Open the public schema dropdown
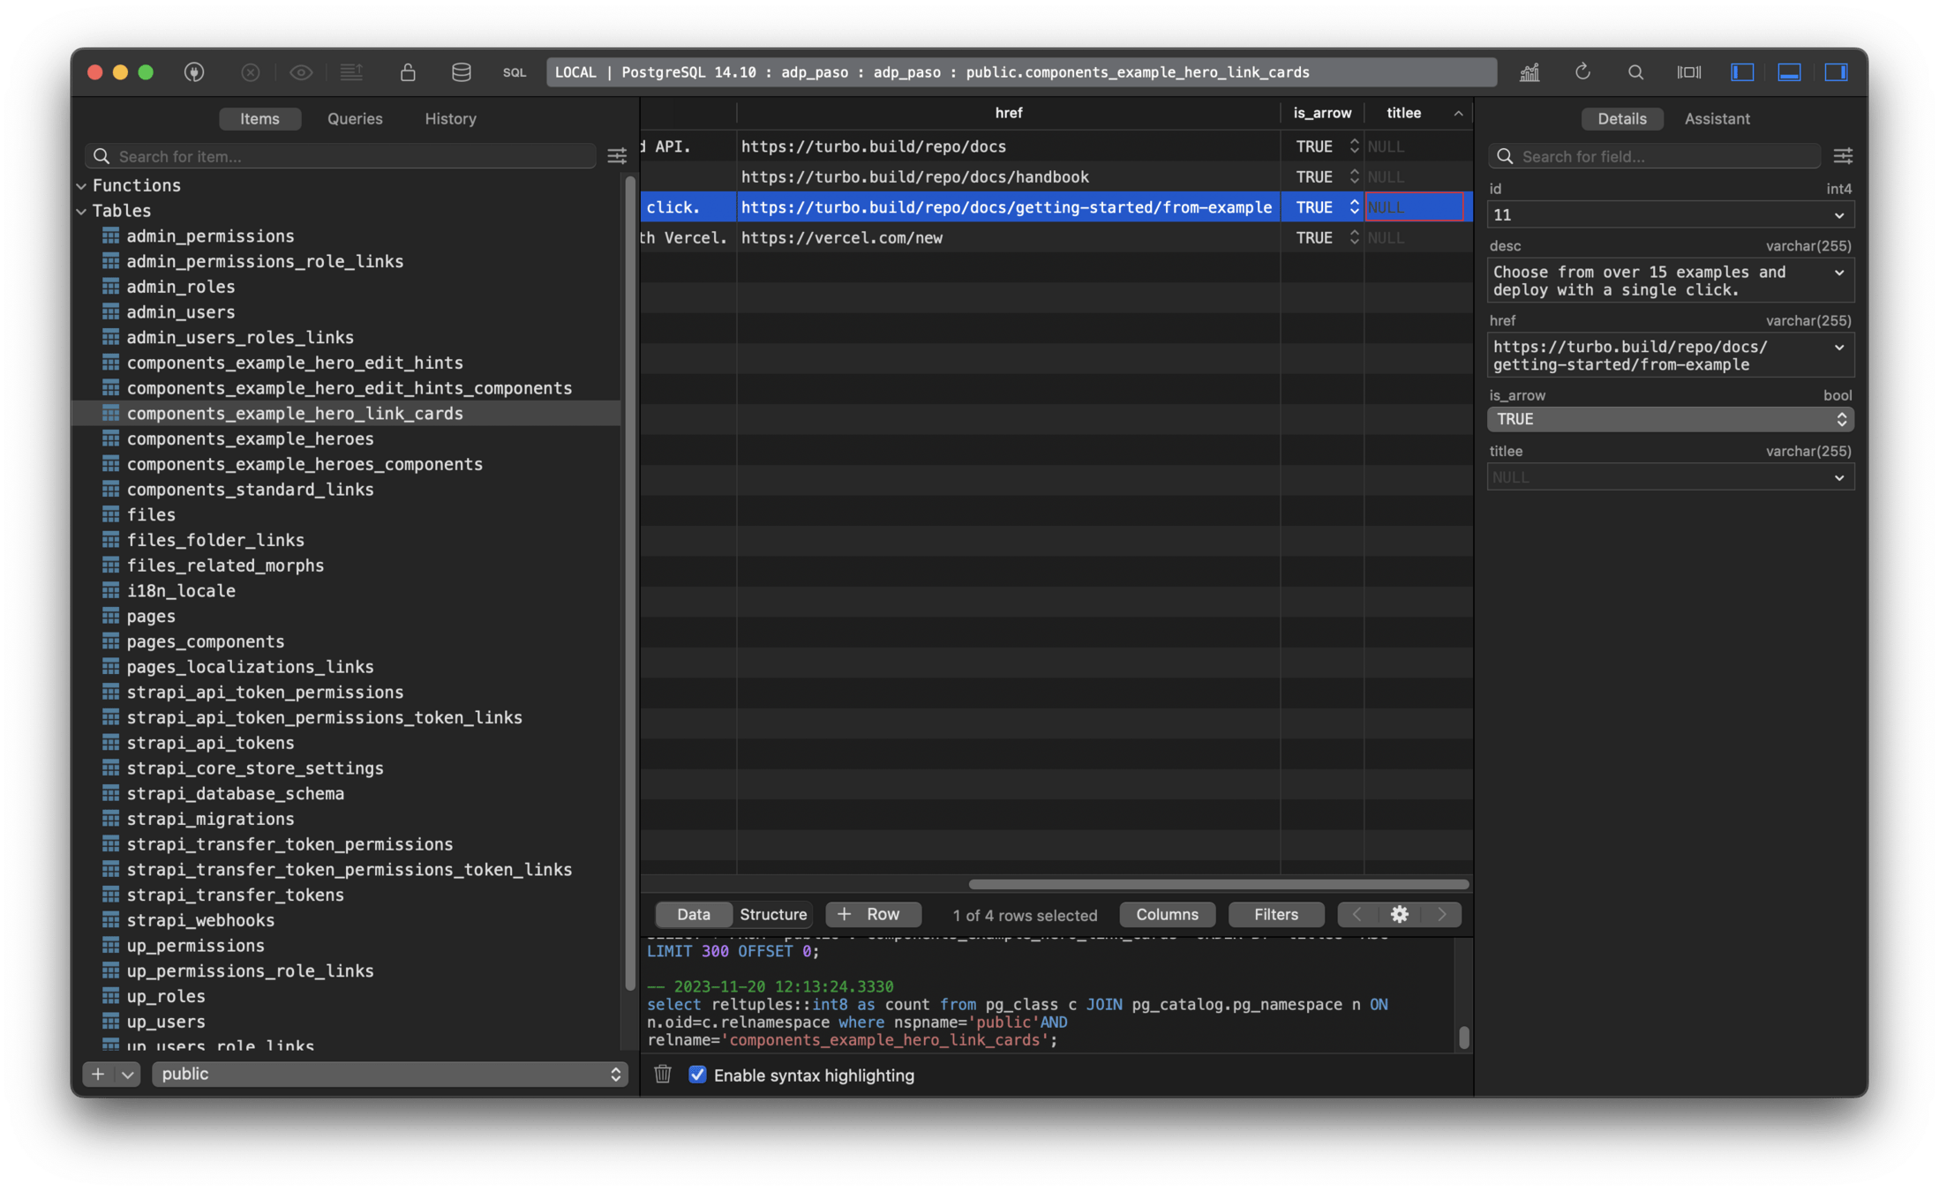The height and width of the screenshot is (1191, 1939). click(x=389, y=1074)
